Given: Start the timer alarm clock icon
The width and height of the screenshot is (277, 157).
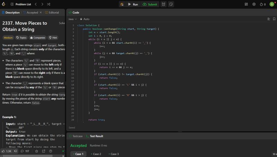Looking at the screenshot, I should click(x=163, y=4).
